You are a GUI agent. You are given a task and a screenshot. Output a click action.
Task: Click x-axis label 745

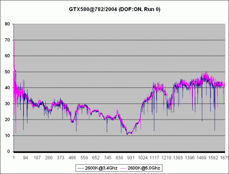pyautogui.click(x=108, y=158)
